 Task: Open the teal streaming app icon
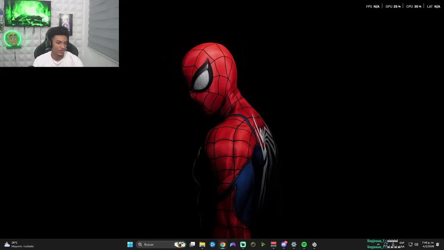click(x=243, y=244)
